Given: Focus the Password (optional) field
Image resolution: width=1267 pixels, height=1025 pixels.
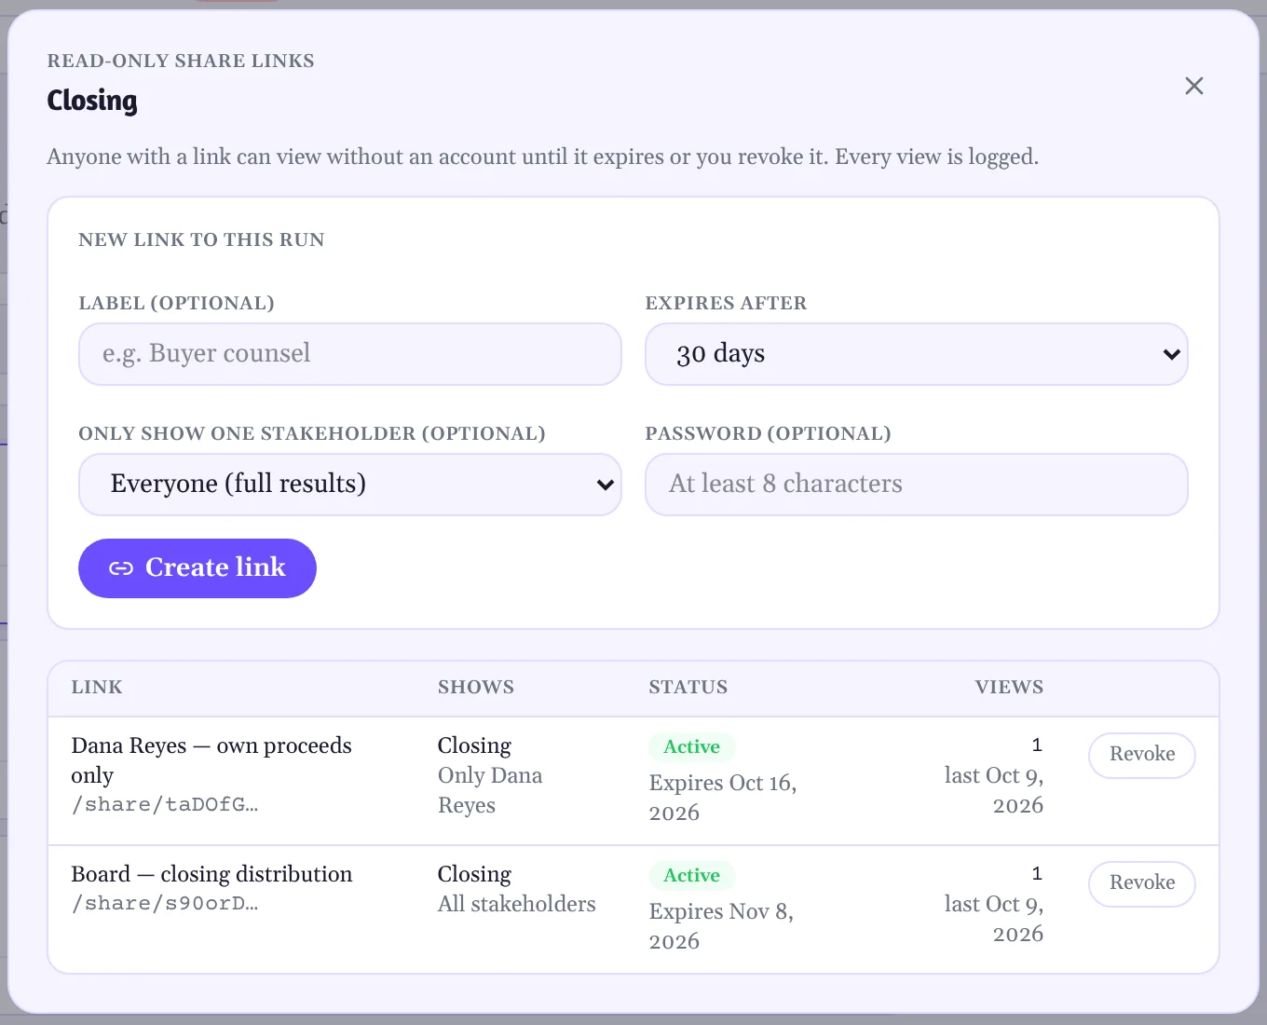Looking at the screenshot, I should [917, 485].
